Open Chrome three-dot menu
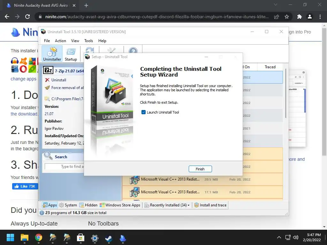 click(x=320, y=17)
